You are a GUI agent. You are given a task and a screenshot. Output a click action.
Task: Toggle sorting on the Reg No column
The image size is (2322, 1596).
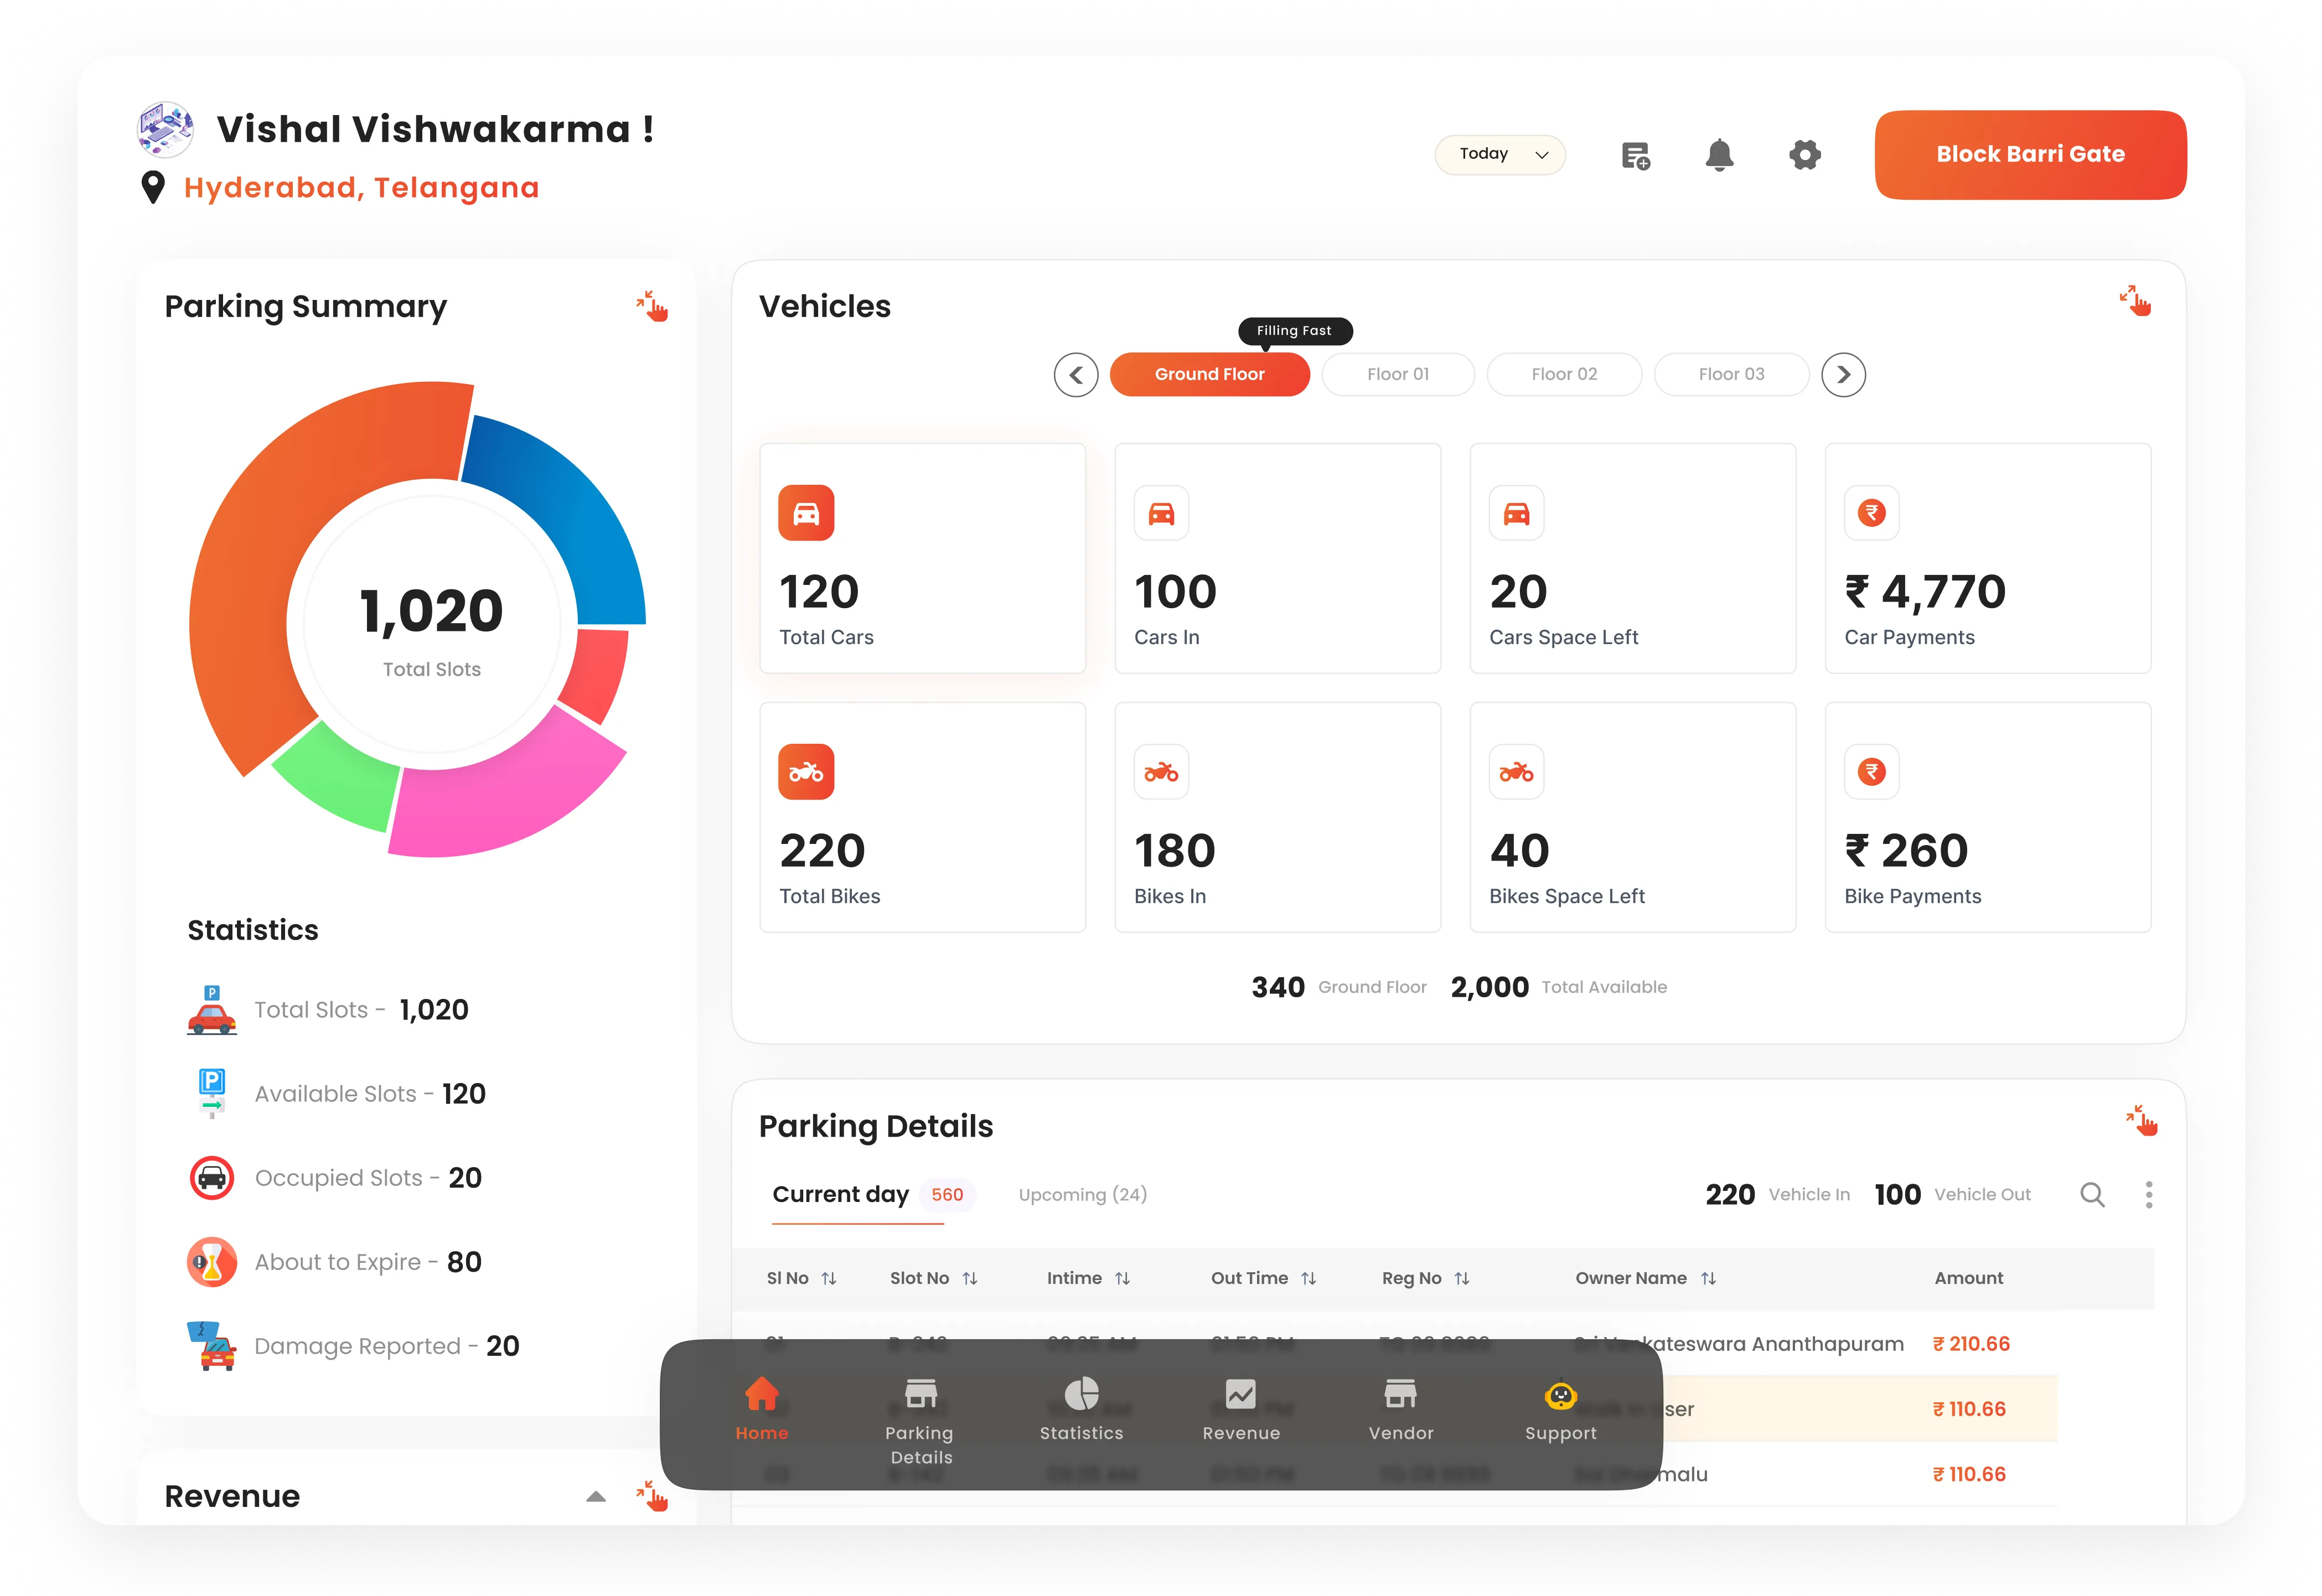(1463, 1278)
